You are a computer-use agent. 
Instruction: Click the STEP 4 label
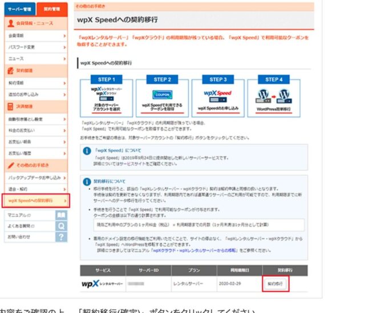point(274,79)
